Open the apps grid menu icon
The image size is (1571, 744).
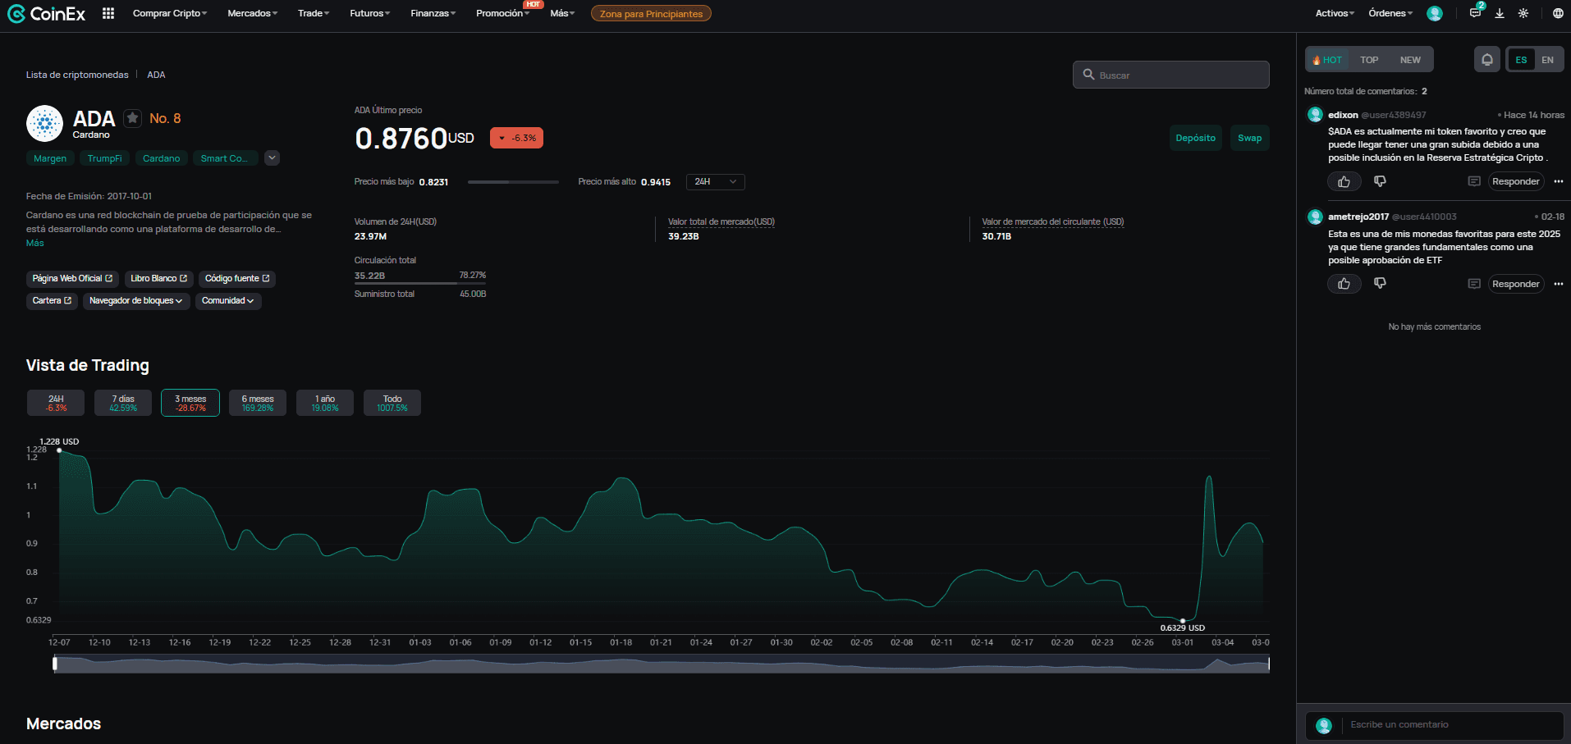pos(108,13)
